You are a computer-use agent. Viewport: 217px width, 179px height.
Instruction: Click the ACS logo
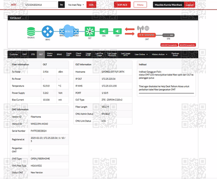click(13, 5)
